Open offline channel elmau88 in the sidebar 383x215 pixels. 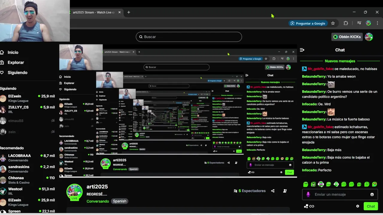[28, 121]
